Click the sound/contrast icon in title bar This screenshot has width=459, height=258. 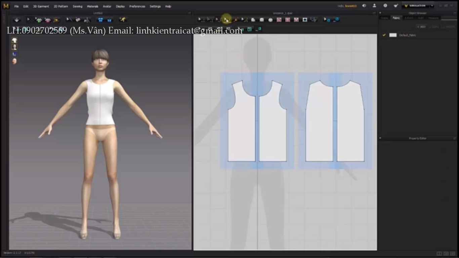point(364,6)
